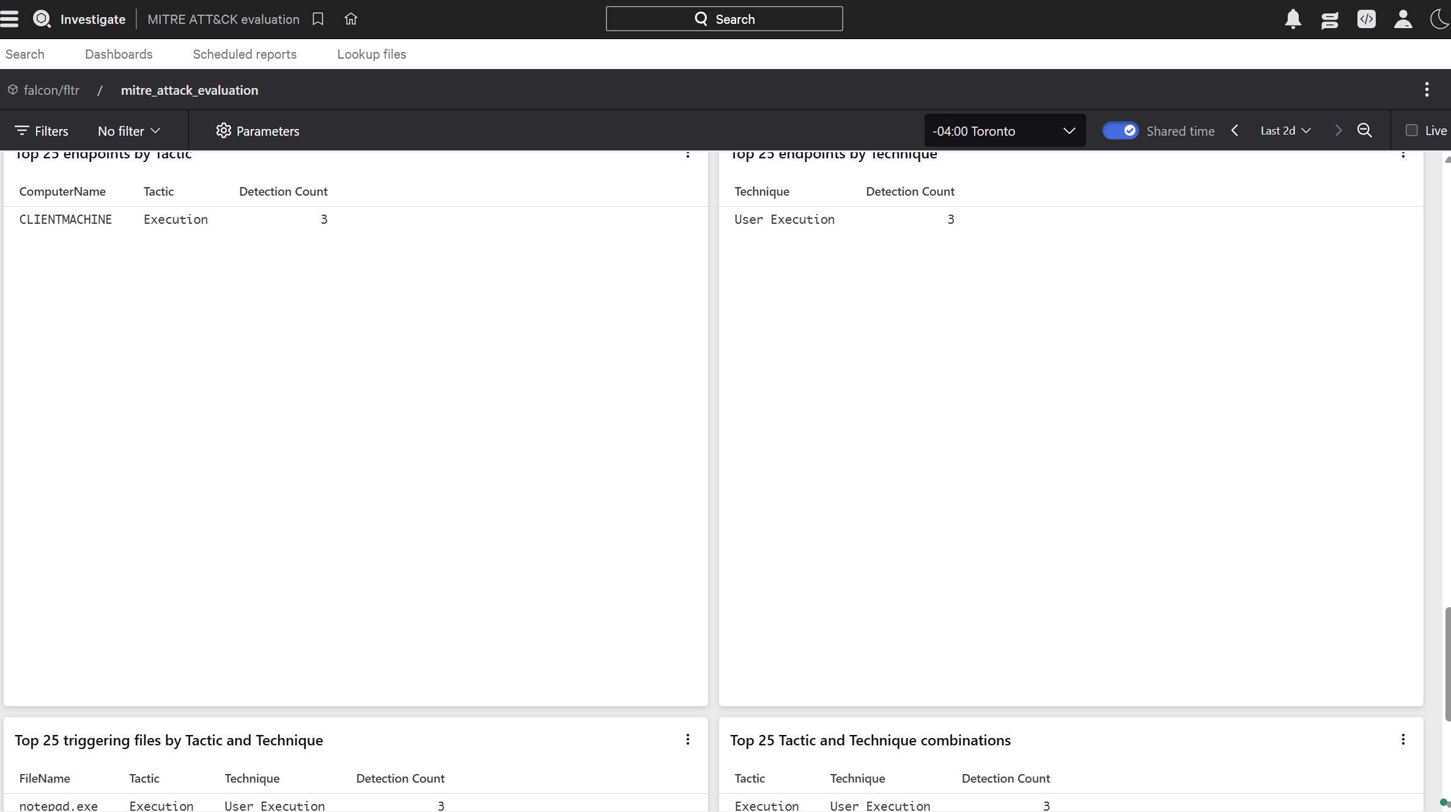
Task: Click the Technique header in endpoints by Technique
Action: 762,191
